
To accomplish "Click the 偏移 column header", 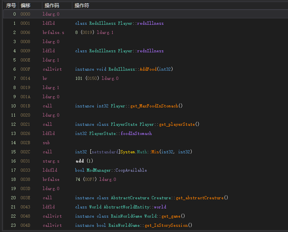I will pyautogui.click(x=25, y=5).
